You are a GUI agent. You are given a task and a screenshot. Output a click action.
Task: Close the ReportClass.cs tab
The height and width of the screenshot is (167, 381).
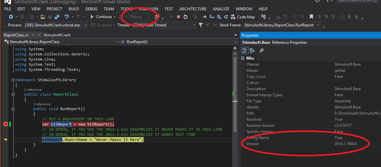coord(39,35)
